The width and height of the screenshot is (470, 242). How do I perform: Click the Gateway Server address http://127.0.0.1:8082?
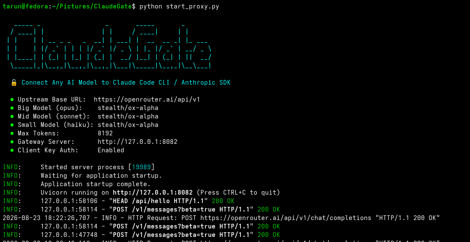tap(138, 142)
